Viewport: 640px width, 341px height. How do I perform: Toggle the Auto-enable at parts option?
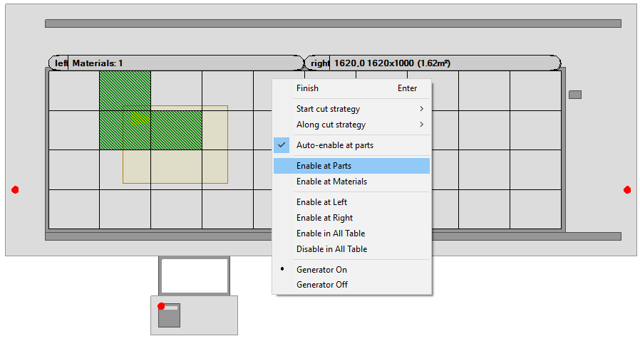[351, 145]
